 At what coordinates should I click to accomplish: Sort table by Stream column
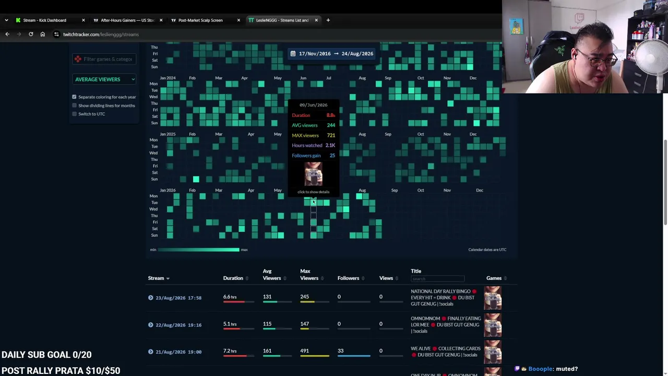tap(159, 278)
